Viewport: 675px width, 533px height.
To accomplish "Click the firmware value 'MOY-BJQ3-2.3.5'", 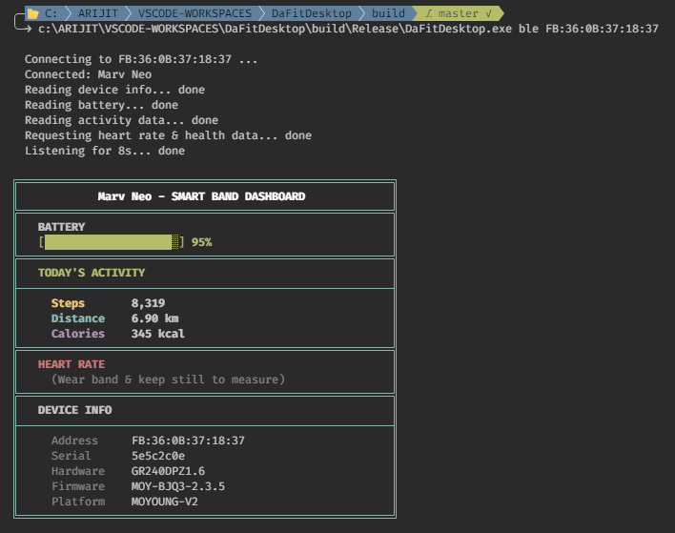I will [177, 486].
